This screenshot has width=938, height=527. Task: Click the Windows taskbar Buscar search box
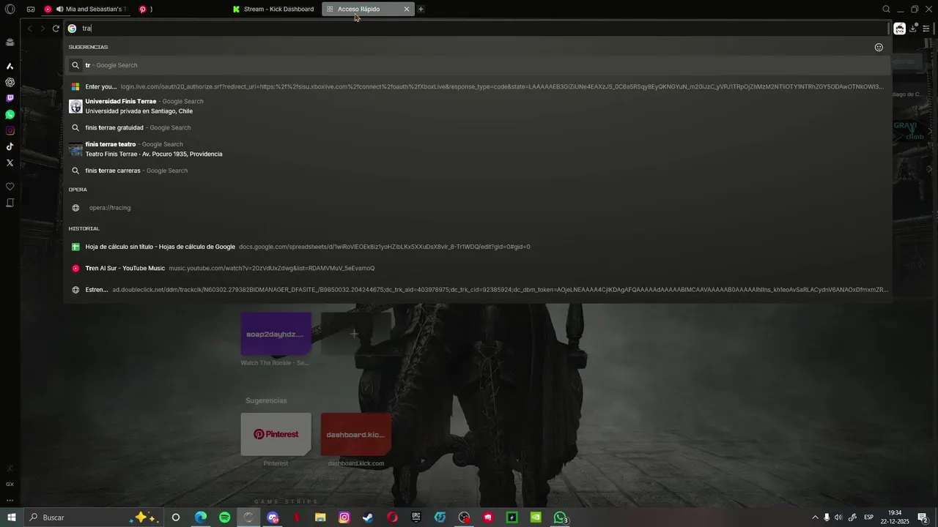(94, 517)
